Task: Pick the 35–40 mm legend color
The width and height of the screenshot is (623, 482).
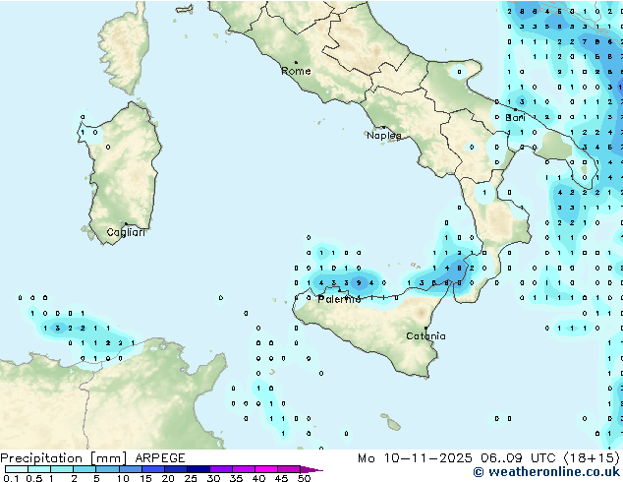Action: tap(243, 469)
